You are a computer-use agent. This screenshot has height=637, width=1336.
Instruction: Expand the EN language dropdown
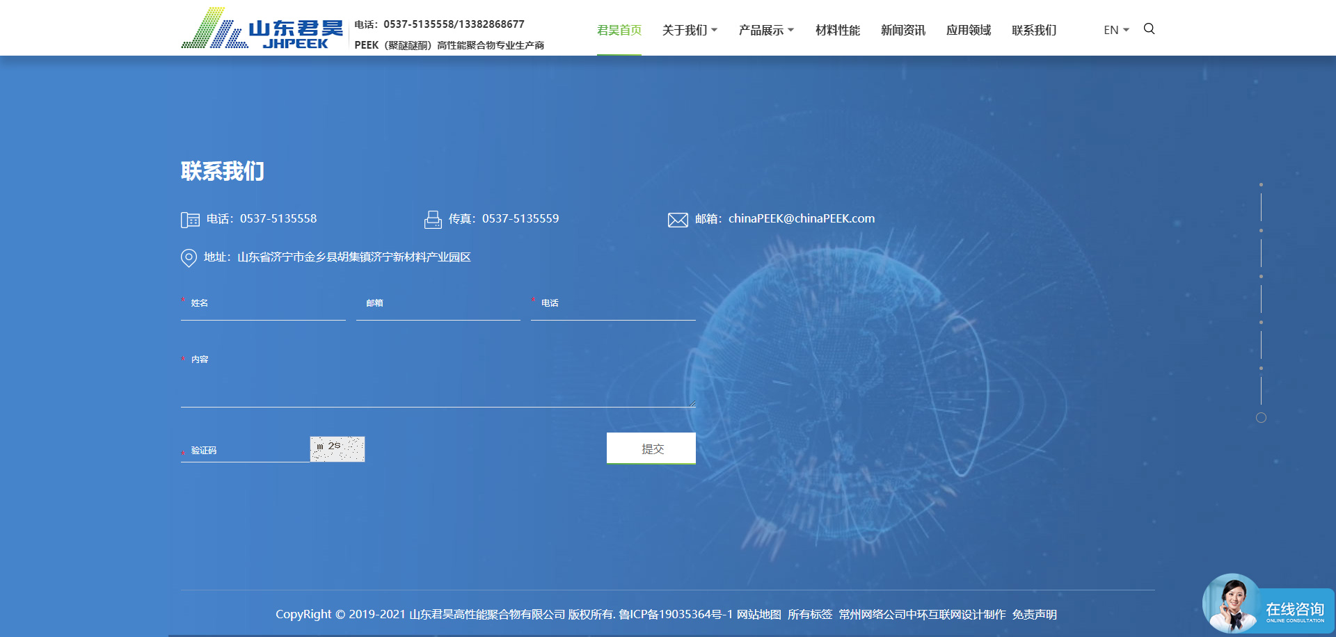pyautogui.click(x=1116, y=30)
